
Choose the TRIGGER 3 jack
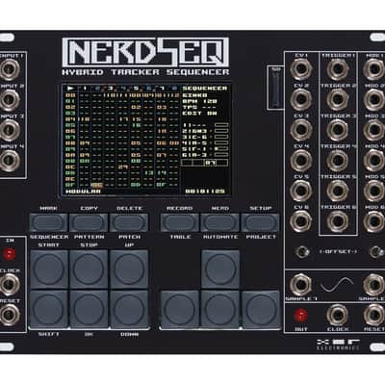(x=338, y=130)
